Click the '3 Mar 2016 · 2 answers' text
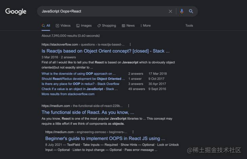The height and width of the screenshot is (159, 247). 59,57
